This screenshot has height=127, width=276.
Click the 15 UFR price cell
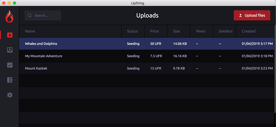coord(156,68)
